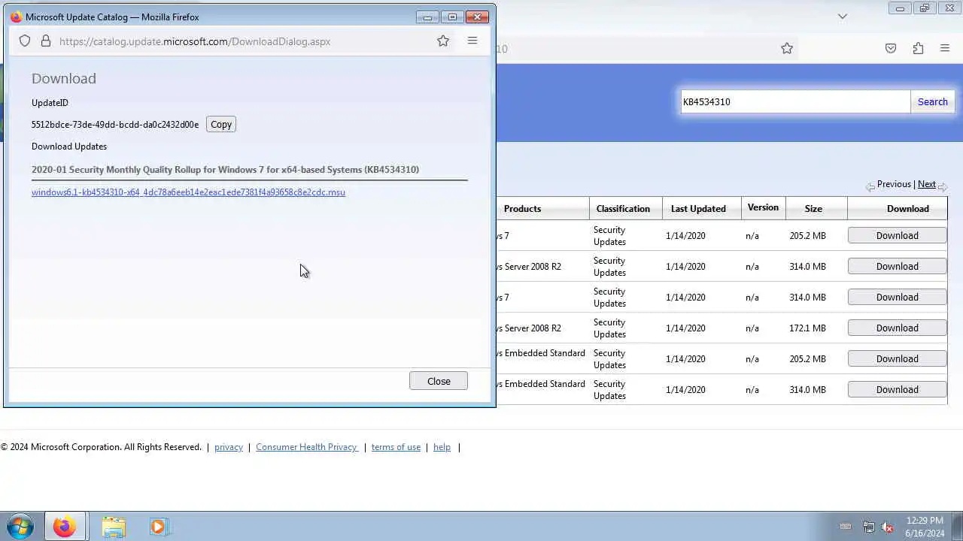Download the 172.1 MB Server 2008 R2 update
This screenshot has width=963, height=541.
pyautogui.click(x=897, y=328)
